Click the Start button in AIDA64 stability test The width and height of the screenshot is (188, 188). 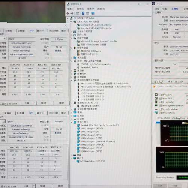(x=160, y=186)
